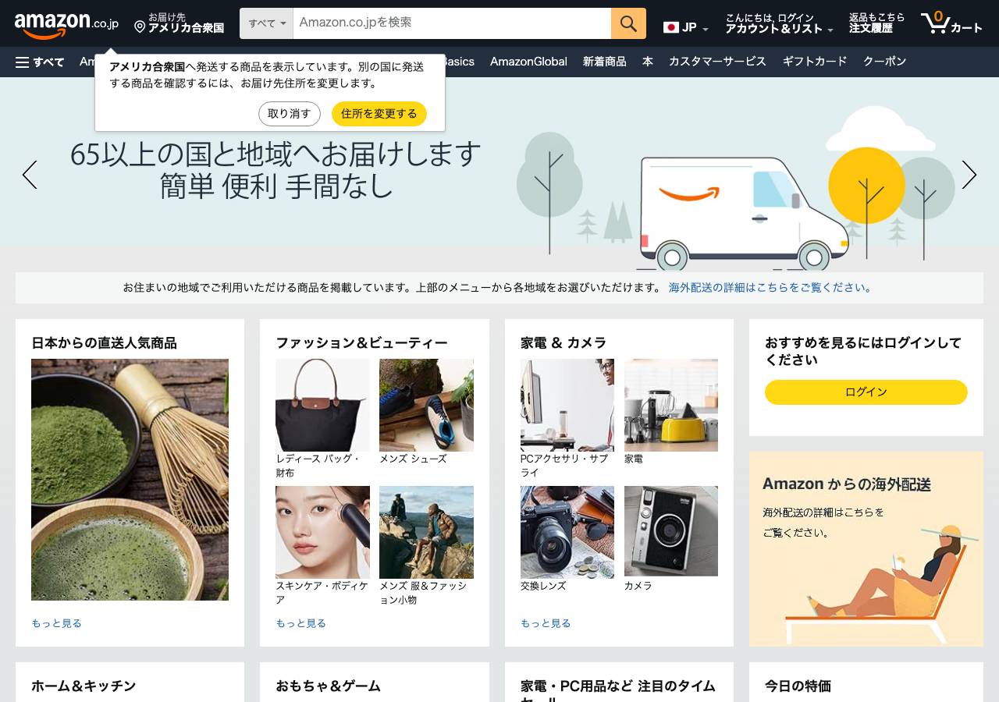Open 交換レンズ camera lens thumbnail
This screenshot has height=702, width=999.
coord(567,532)
